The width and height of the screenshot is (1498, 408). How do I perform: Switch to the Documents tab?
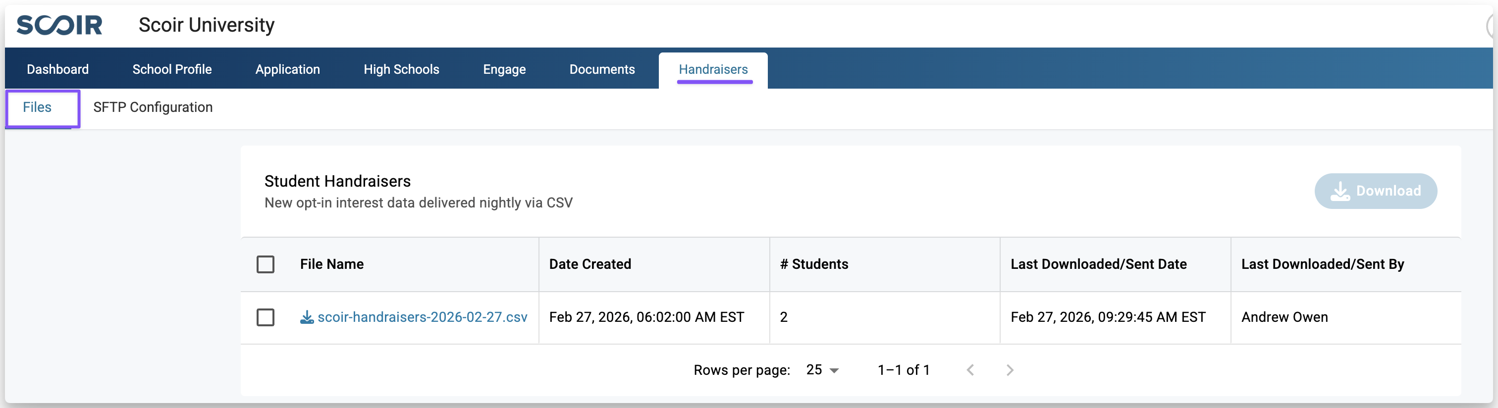click(602, 70)
